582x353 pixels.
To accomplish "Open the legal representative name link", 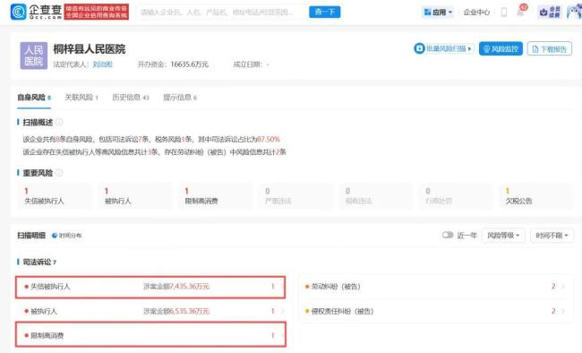I will click(x=102, y=65).
